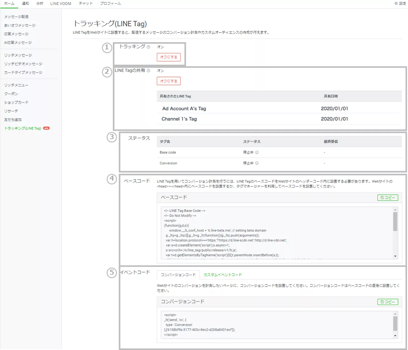Turn off LINE Tagの共有 sharing

[168, 81]
